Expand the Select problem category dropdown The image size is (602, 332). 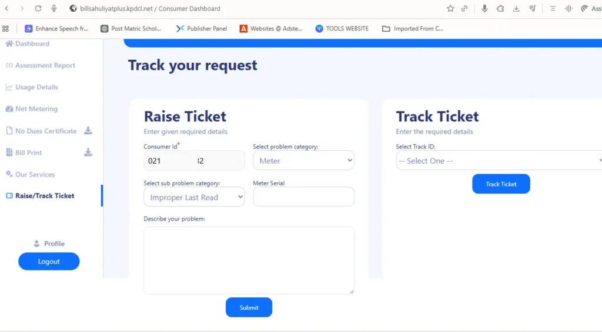coord(303,161)
